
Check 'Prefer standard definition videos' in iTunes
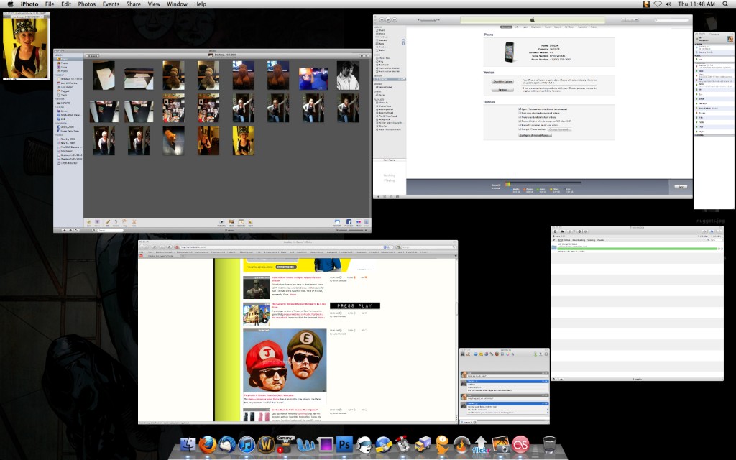(x=520, y=117)
